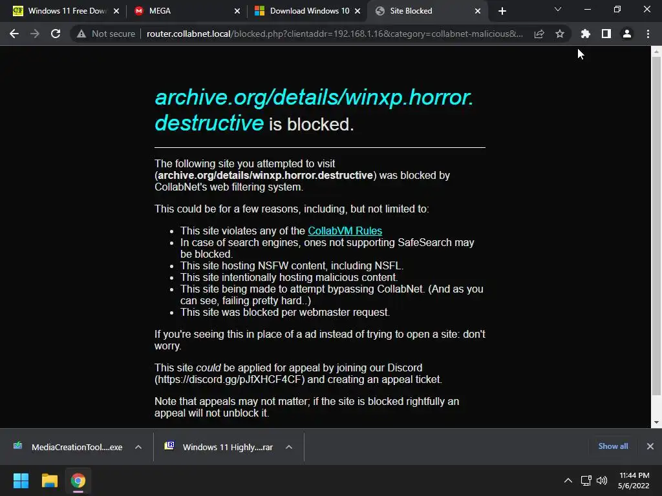
Task: Open a new browser tab
Action: 502,11
